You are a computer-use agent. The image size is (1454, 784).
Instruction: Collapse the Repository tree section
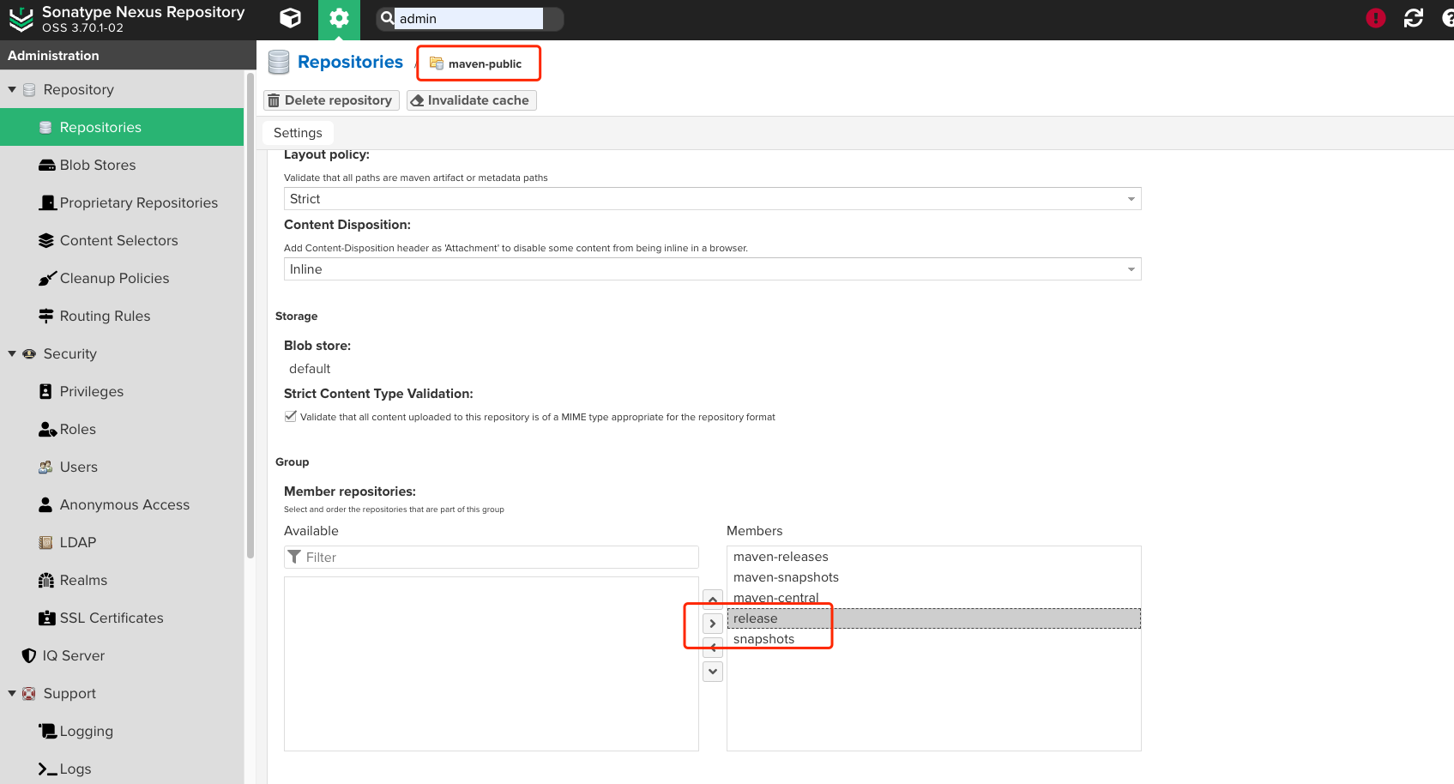pyautogui.click(x=12, y=89)
